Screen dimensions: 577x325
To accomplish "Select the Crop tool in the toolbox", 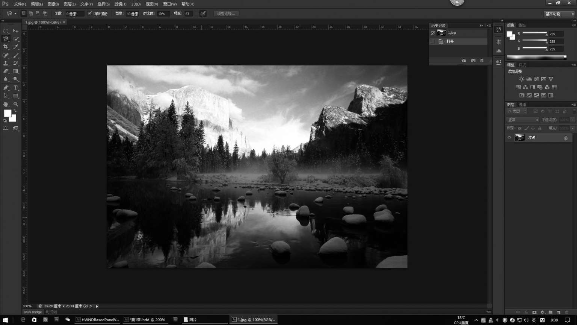I will pos(6,47).
